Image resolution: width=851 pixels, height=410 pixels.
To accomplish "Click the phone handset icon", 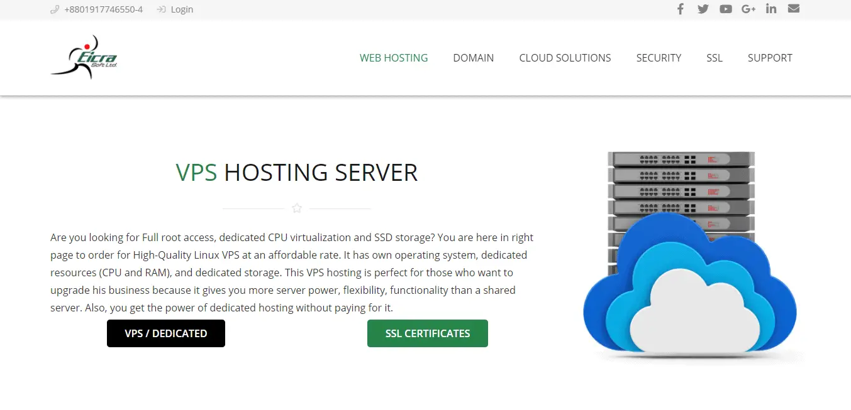I will pyautogui.click(x=55, y=9).
